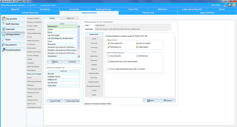Check Delete Records of other Staff Member
The width and height of the screenshot is (237, 127).
coord(108,61)
